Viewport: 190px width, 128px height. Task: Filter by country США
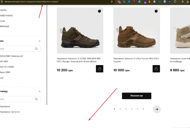point(3,21)
